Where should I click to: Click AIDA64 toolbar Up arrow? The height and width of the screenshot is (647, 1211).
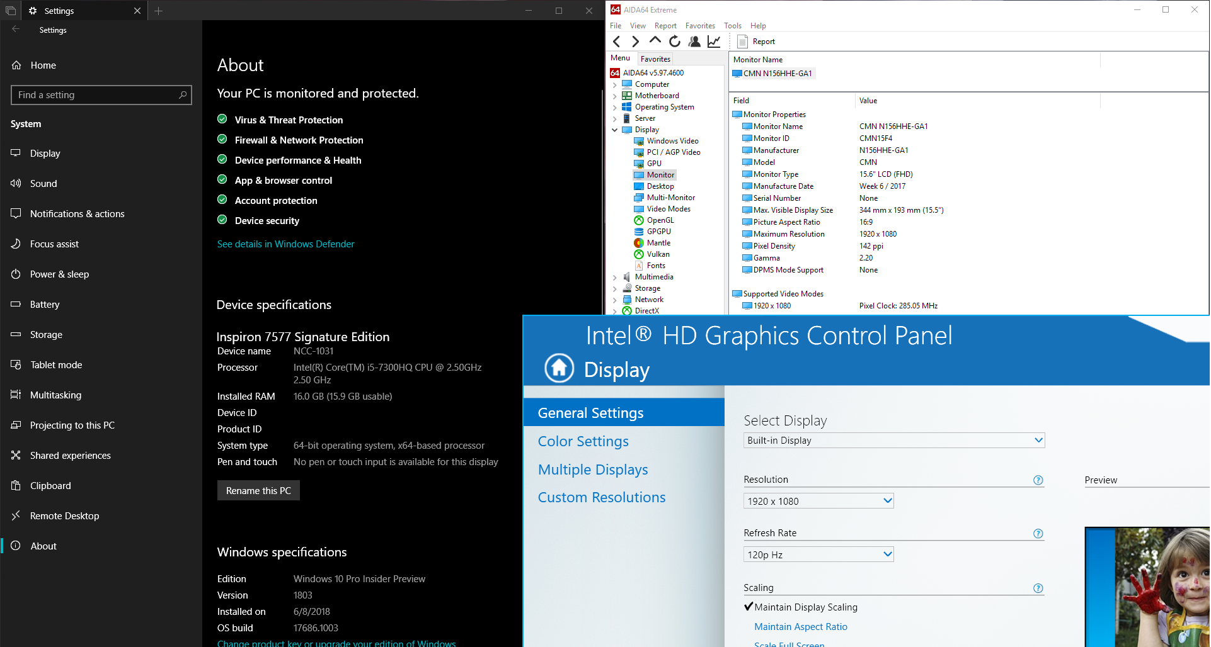click(655, 41)
